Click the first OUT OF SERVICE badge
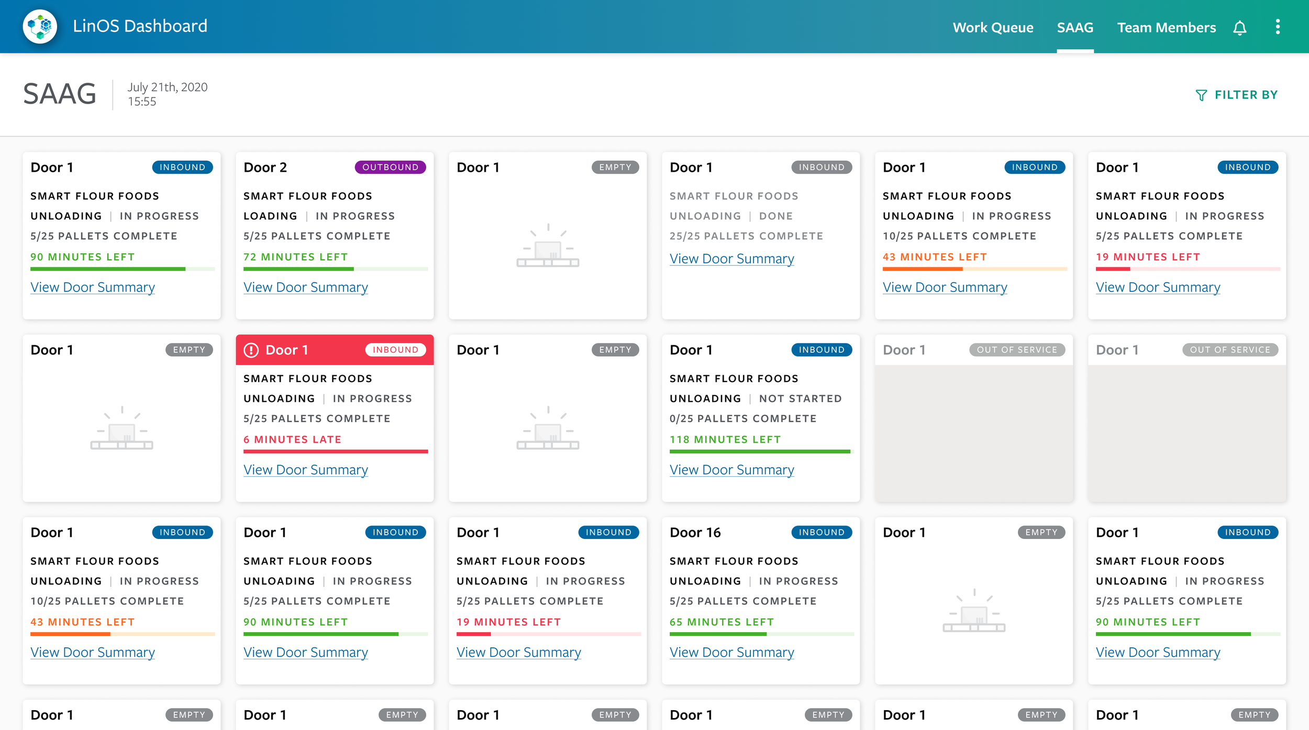1309x730 pixels. [1017, 350]
